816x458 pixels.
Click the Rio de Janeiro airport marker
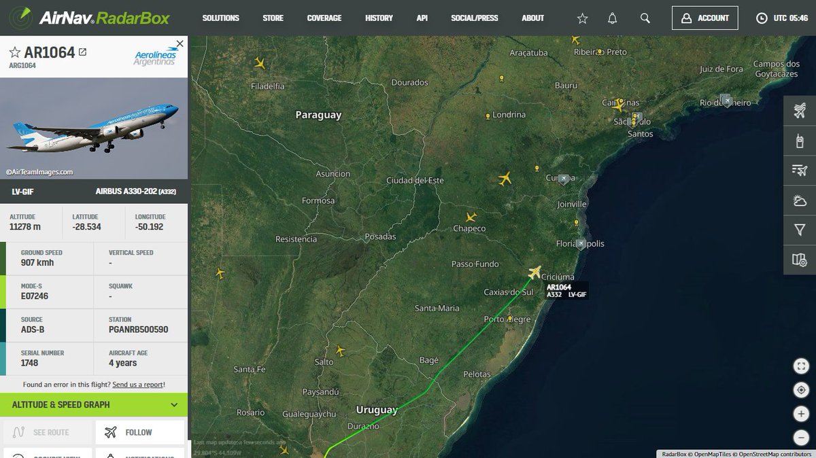tap(726, 101)
